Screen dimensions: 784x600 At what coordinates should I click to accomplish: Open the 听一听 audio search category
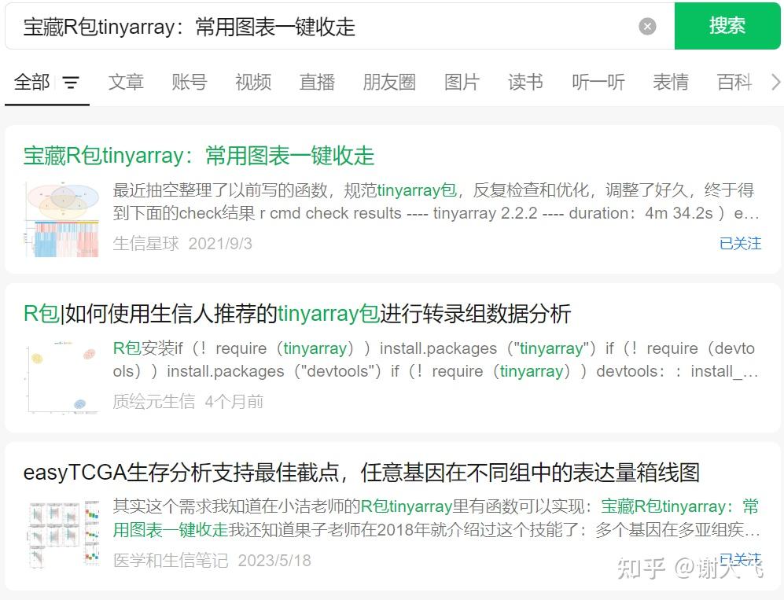coord(598,83)
